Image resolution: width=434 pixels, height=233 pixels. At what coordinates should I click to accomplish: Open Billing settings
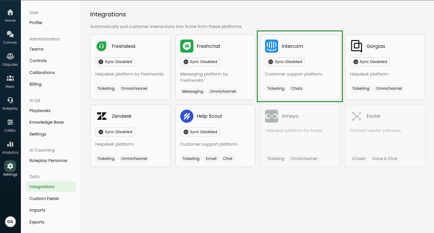coord(35,84)
